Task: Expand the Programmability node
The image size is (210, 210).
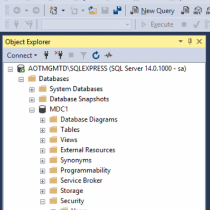Action: [x=43, y=171]
